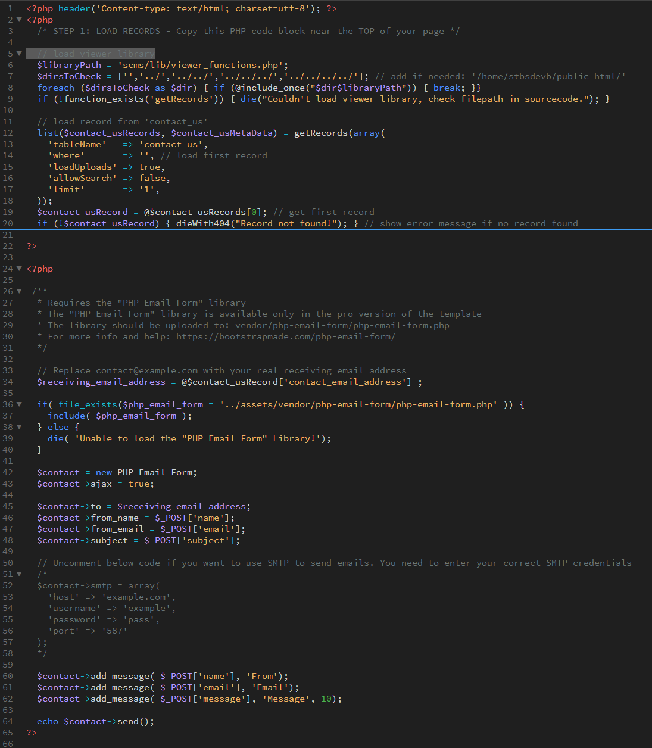
Task: Place cursor on the highlighted 'load viewer library' comment
Action: coord(95,54)
